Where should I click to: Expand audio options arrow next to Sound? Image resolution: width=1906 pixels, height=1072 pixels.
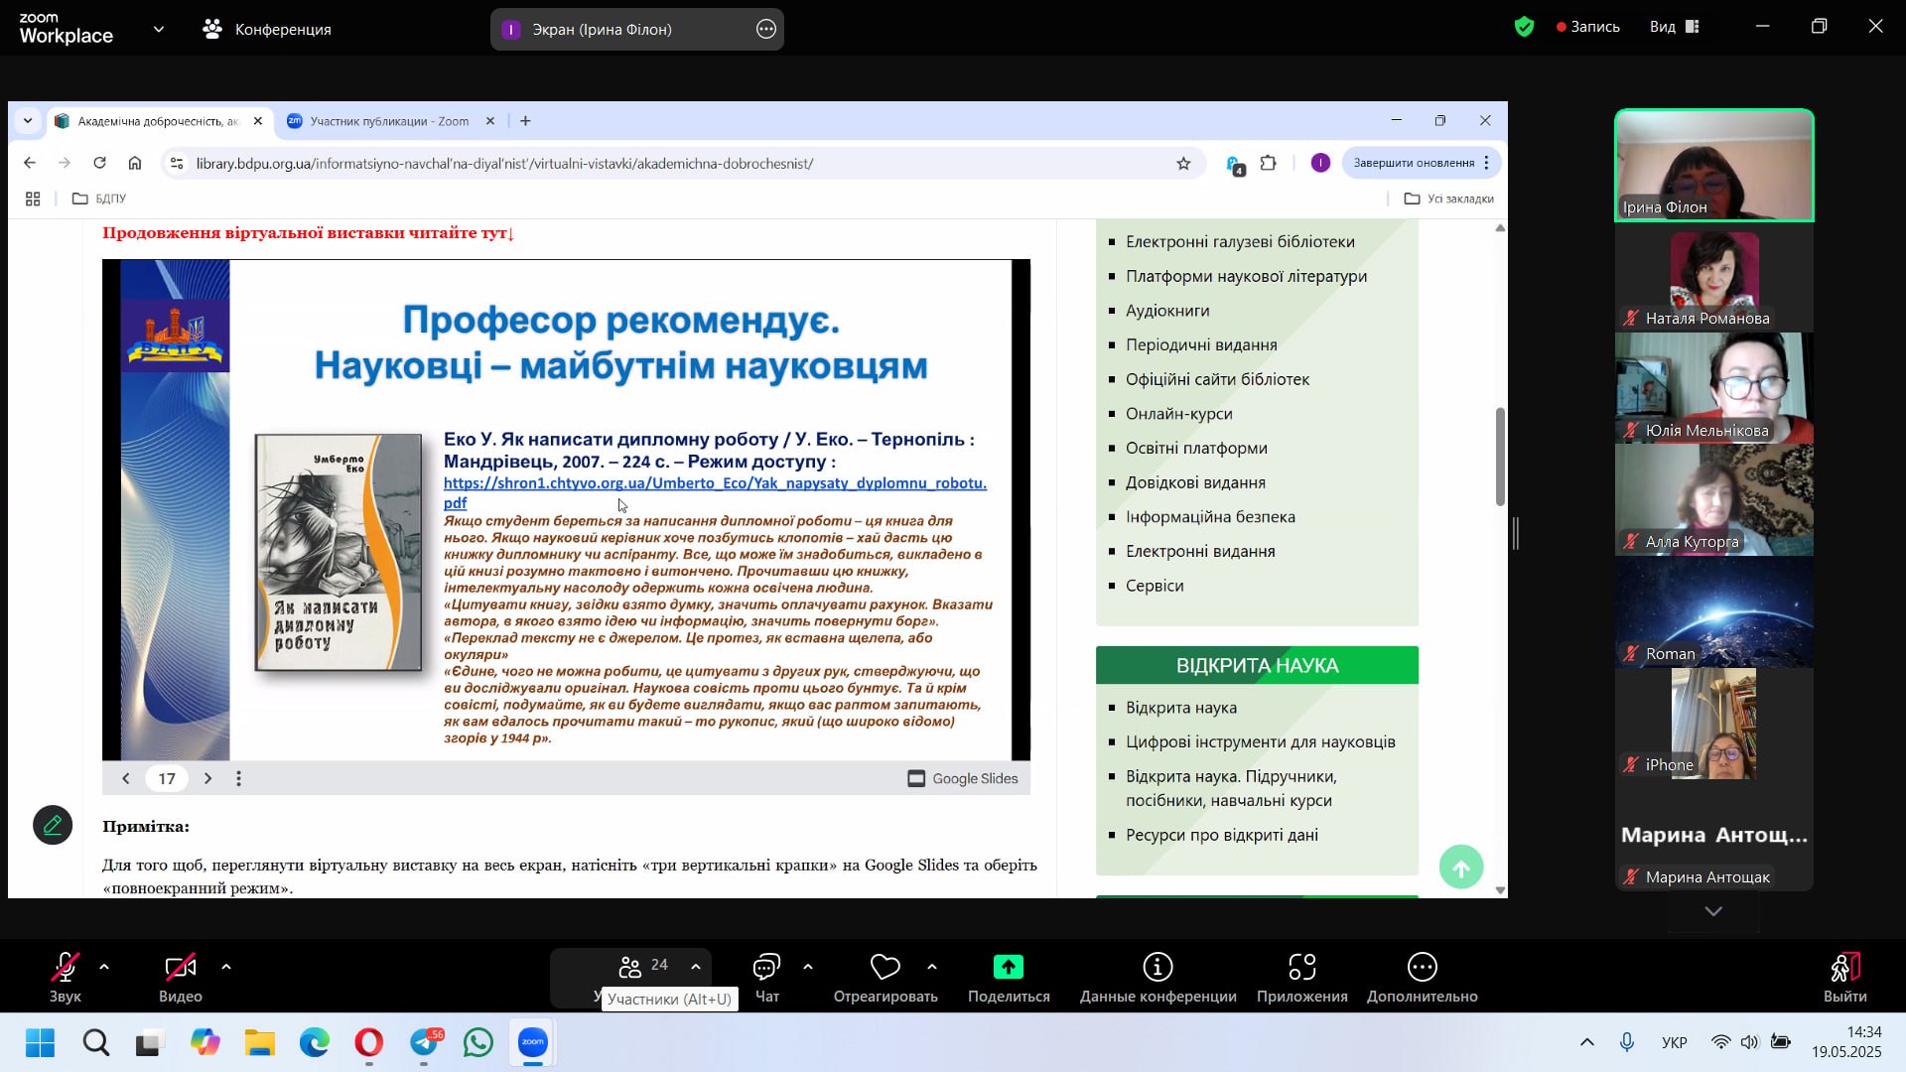pos(104,966)
